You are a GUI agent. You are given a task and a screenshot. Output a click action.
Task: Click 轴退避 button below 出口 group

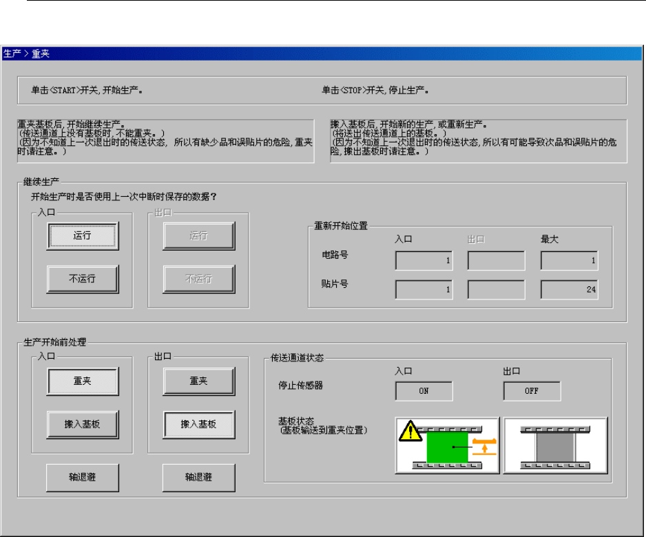199,478
